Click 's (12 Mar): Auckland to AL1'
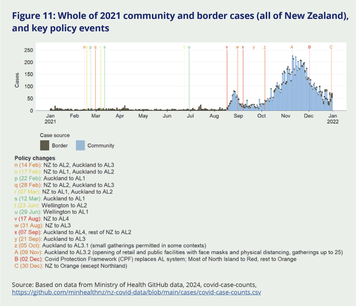Image resolution: width=356 pixels, height=306 pixels. [x=50, y=198]
